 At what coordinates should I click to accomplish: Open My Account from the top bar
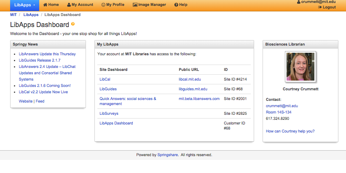point(80,5)
